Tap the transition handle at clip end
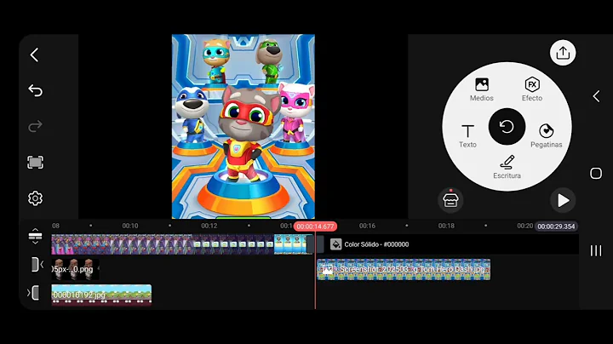Screen dimensions: 613x344 click(315, 244)
